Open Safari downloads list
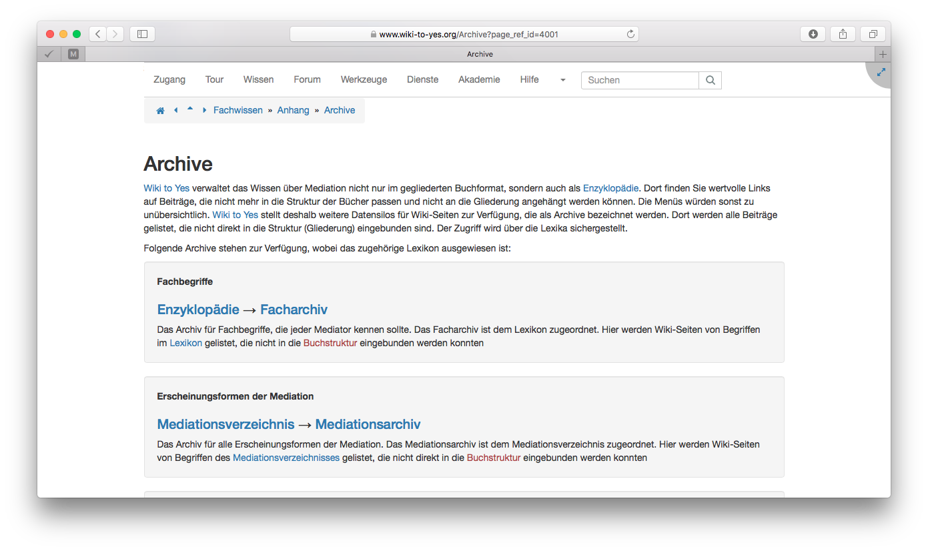This screenshot has width=928, height=551. click(813, 34)
